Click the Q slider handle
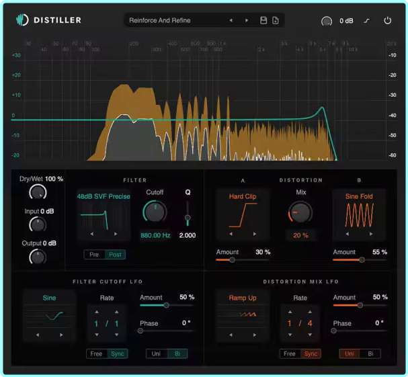Viewport: 408px width, 377px height. pyautogui.click(x=188, y=218)
